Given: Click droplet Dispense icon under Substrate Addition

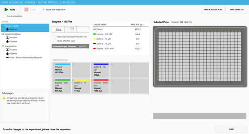Looking at the screenshot, I should pyautogui.click(x=7, y=41).
